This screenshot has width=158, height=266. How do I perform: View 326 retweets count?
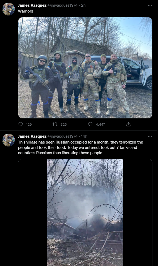click(x=64, y=125)
